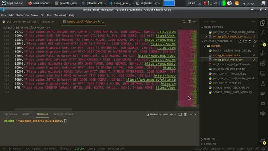This screenshot has height=151, width=268.
Task: Open notifications bell in status bar
Action: tap(263, 148)
